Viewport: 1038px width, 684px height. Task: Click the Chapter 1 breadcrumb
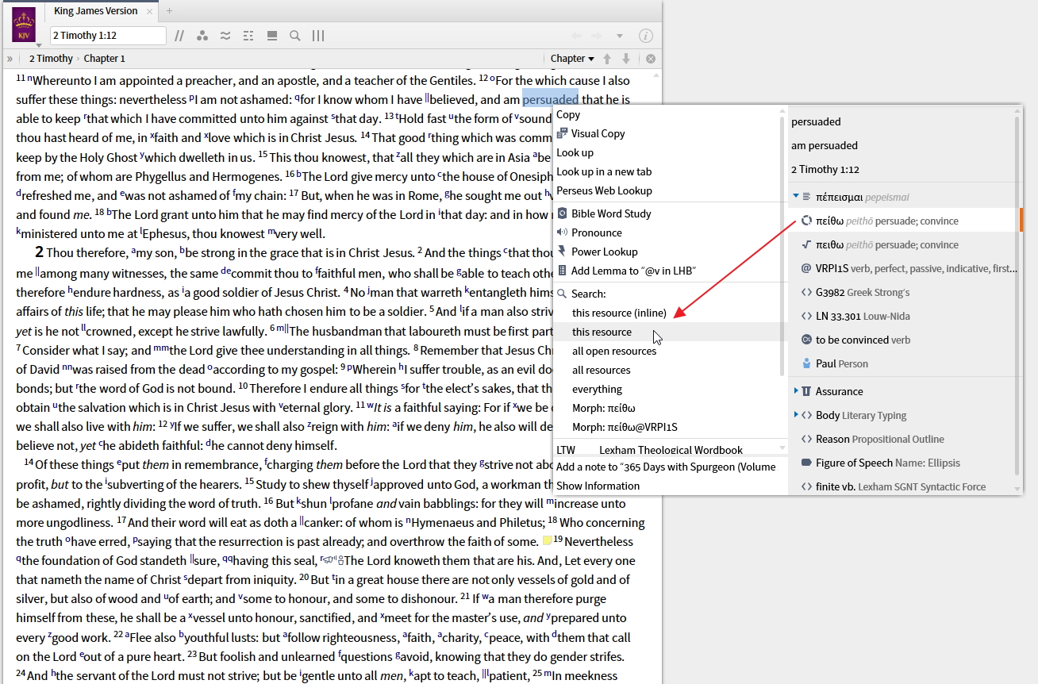(x=105, y=59)
